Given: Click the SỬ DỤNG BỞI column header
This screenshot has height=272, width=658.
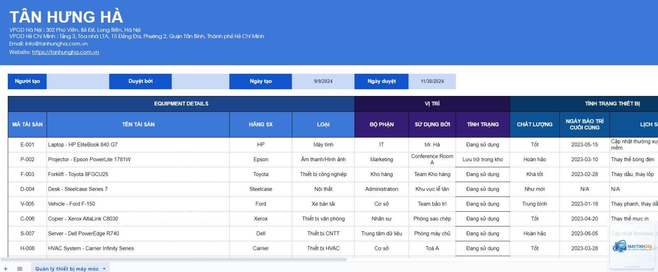Looking at the screenshot, I should (x=432, y=124).
